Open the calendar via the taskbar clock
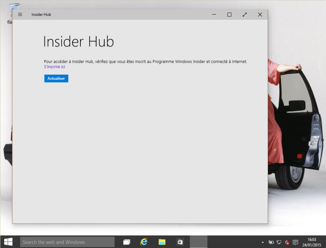The width and height of the screenshot is (326, 248). point(312,242)
